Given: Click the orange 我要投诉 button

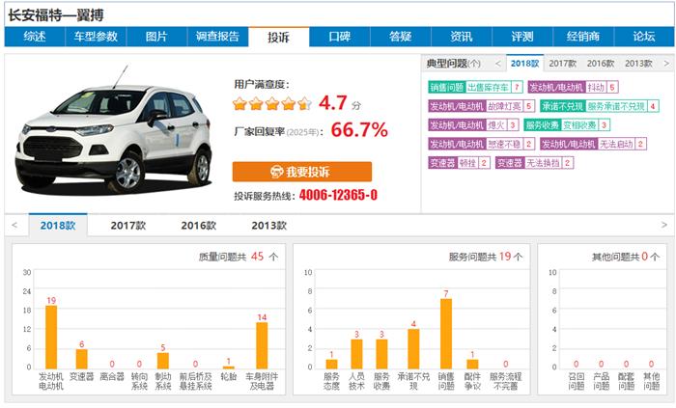Looking at the screenshot, I should (x=301, y=172).
